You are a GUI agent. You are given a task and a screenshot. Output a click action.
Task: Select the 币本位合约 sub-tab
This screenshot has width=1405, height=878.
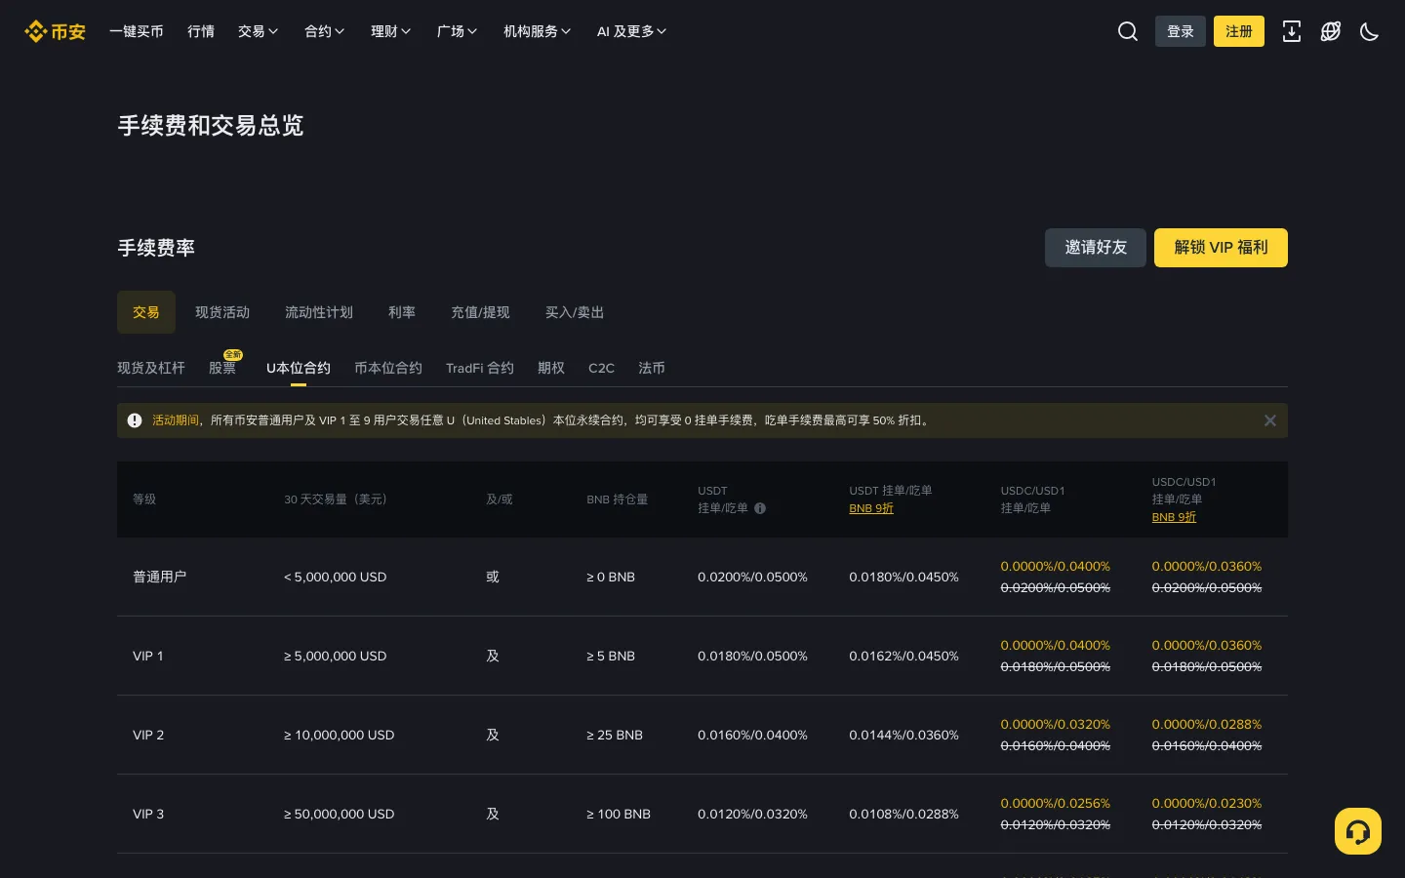click(388, 368)
